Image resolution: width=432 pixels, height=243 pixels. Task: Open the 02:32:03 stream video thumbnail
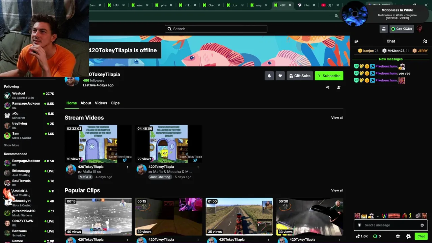pyautogui.click(x=98, y=144)
